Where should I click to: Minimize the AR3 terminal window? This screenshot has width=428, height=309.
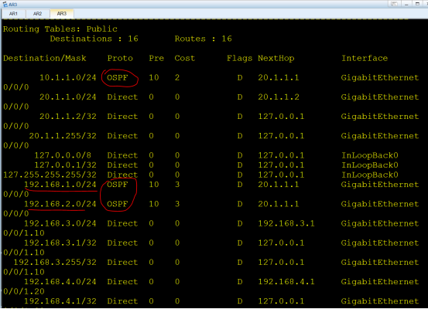[x=406, y=4]
